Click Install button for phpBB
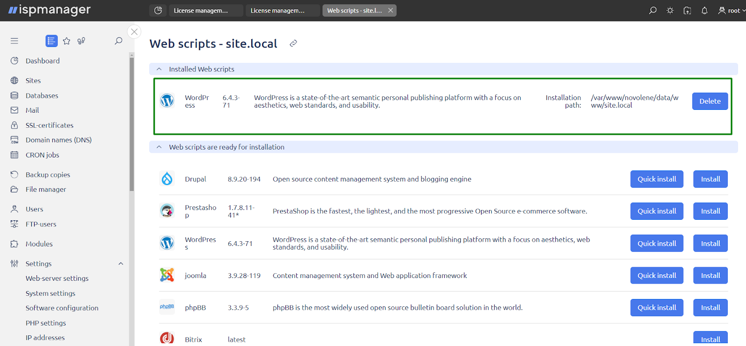 [x=711, y=307]
